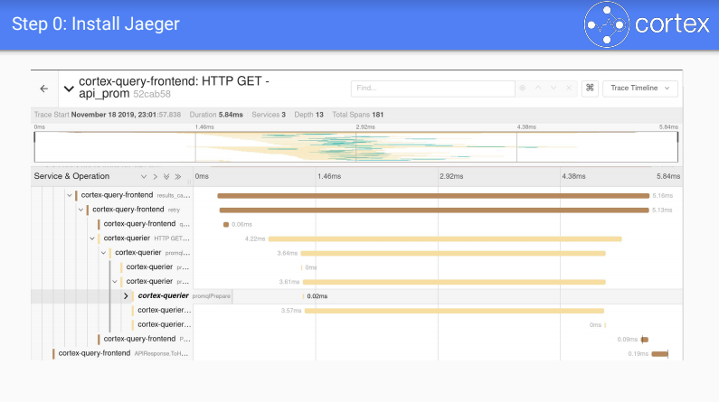
Task: Click trace ID 52cab58 text
Action: click(152, 94)
